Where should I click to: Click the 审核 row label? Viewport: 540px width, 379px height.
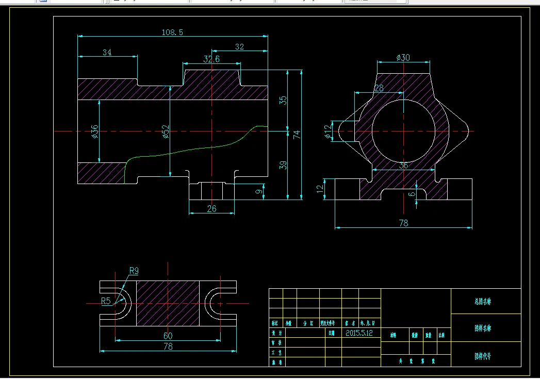click(276, 343)
